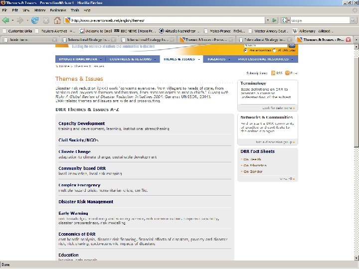Select the All DRR sites radio button
359x269 pixels.
(x=274, y=50)
